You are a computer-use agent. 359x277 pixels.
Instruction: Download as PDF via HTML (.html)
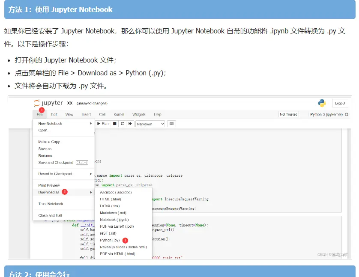coord(123,254)
